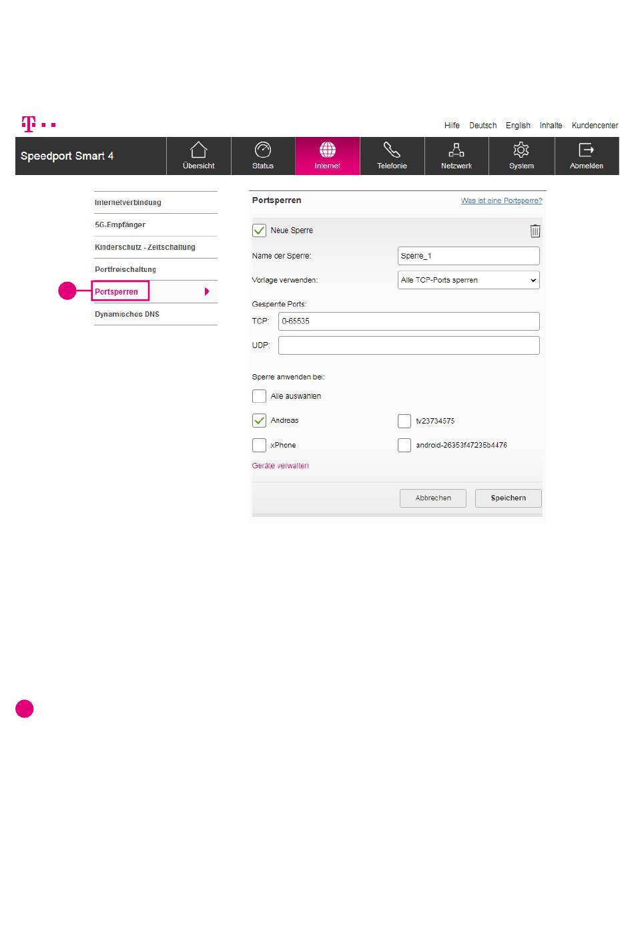Click the Speedport Smart 4 title

[x=67, y=156]
